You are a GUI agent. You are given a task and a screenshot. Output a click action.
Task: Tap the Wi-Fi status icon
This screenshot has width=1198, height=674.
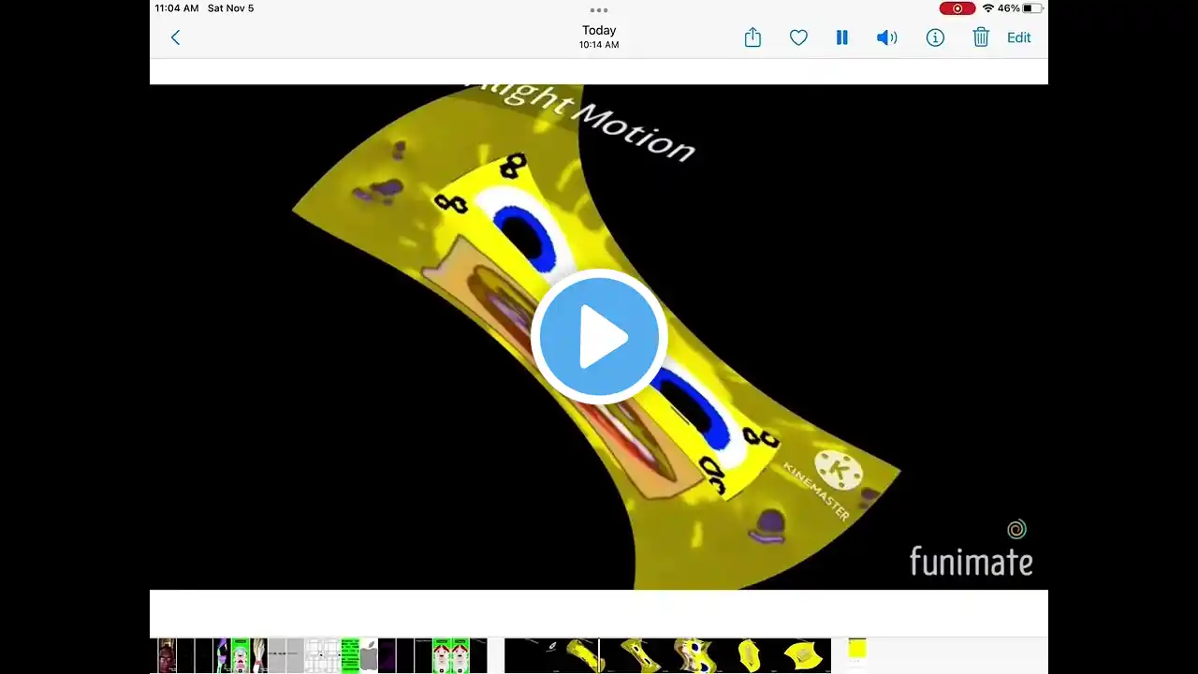pyautogui.click(x=988, y=8)
